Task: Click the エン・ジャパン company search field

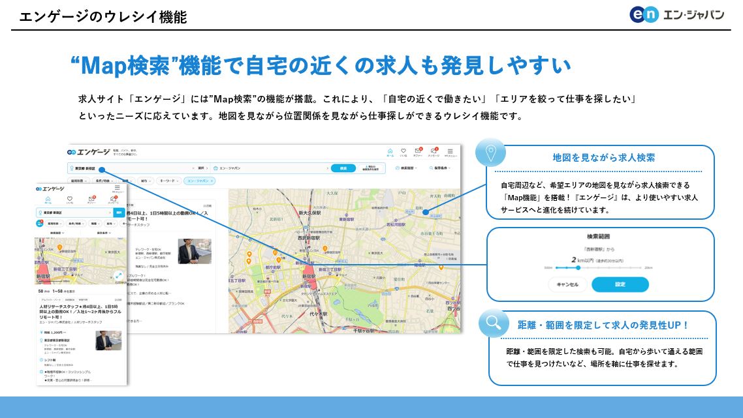Action: click(270, 168)
